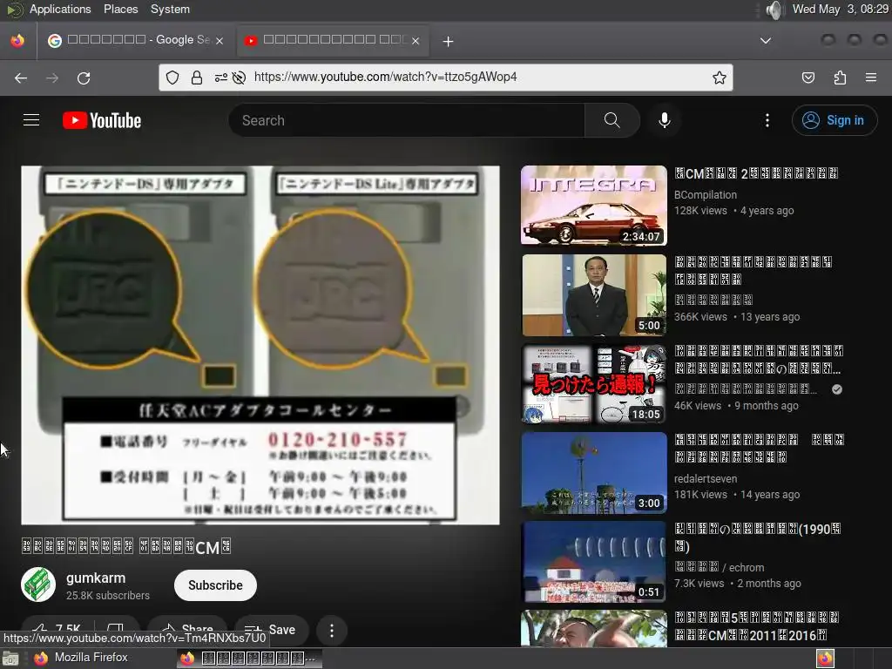Viewport: 892px width, 669px height.
Task: Open the YouTube hamburger guide menu
Action: [x=31, y=120]
